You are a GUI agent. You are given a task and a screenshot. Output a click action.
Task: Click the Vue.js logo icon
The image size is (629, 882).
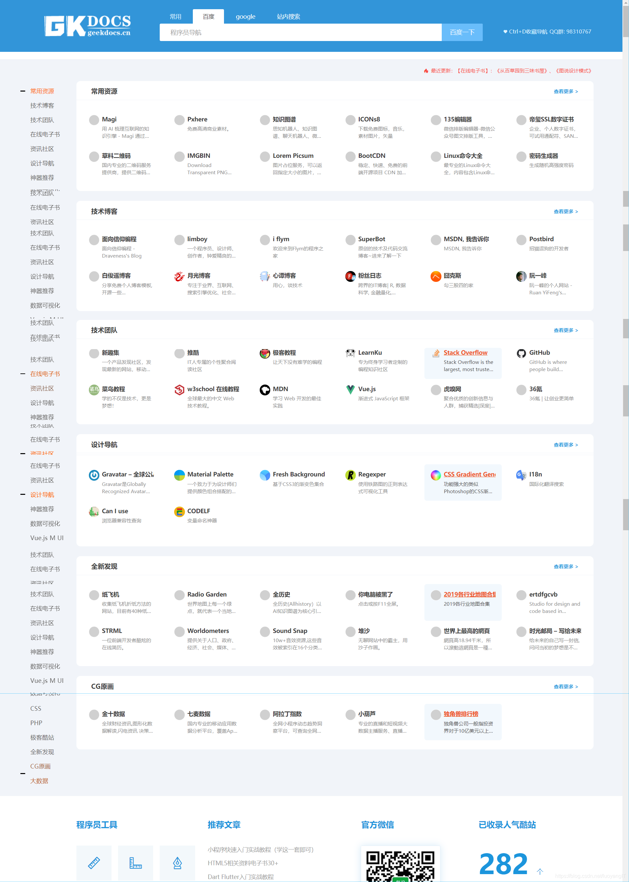point(351,389)
